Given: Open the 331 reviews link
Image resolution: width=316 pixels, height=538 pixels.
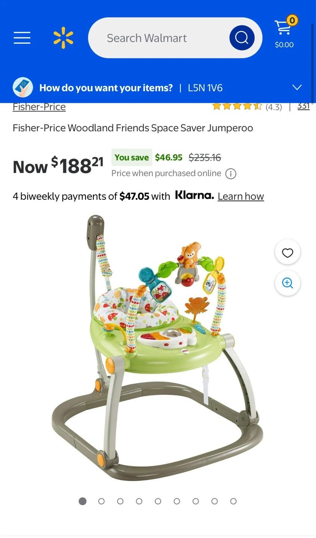Looking at the screenshot, I should point(303,106).
